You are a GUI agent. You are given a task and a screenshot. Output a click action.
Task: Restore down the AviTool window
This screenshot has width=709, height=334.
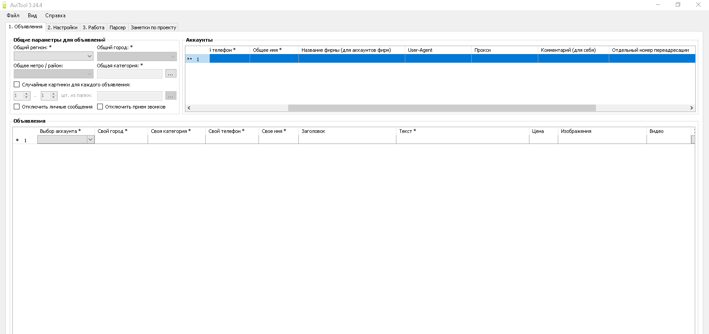pyautogui.click(x=678, y=5)
